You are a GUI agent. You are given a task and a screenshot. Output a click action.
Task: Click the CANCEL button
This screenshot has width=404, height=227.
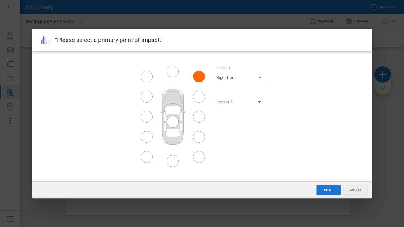tap(355, 190)
